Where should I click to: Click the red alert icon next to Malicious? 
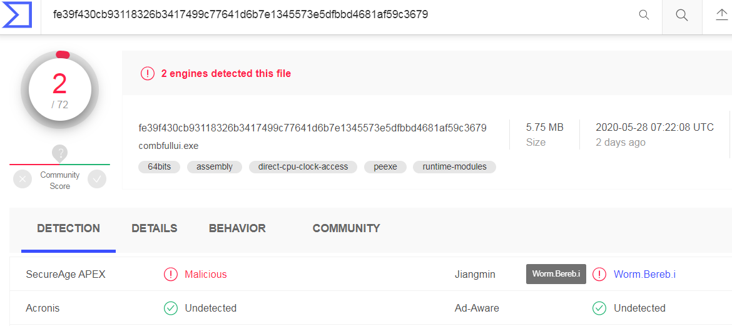tap(171, 274)
